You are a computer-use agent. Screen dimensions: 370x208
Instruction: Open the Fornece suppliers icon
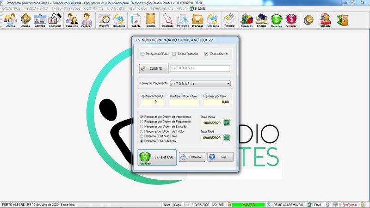[86, 20]
